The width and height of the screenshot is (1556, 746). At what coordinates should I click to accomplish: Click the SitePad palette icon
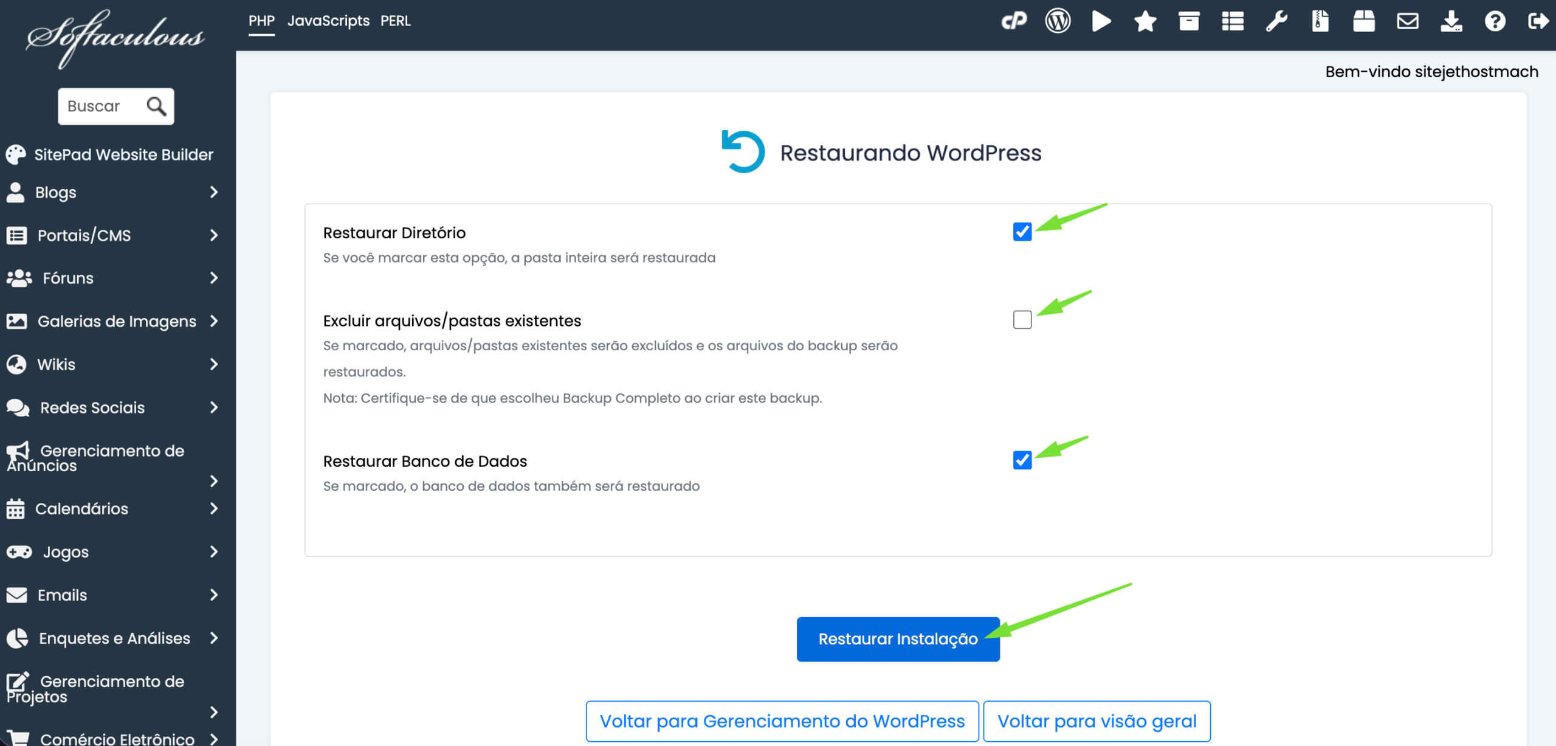(16, 154)
